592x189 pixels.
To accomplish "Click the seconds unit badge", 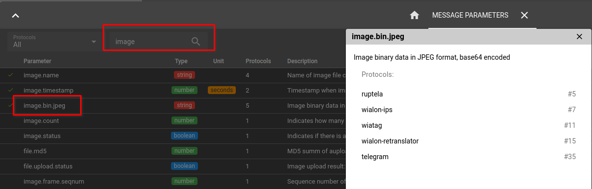I will click(x=222, y=90).
